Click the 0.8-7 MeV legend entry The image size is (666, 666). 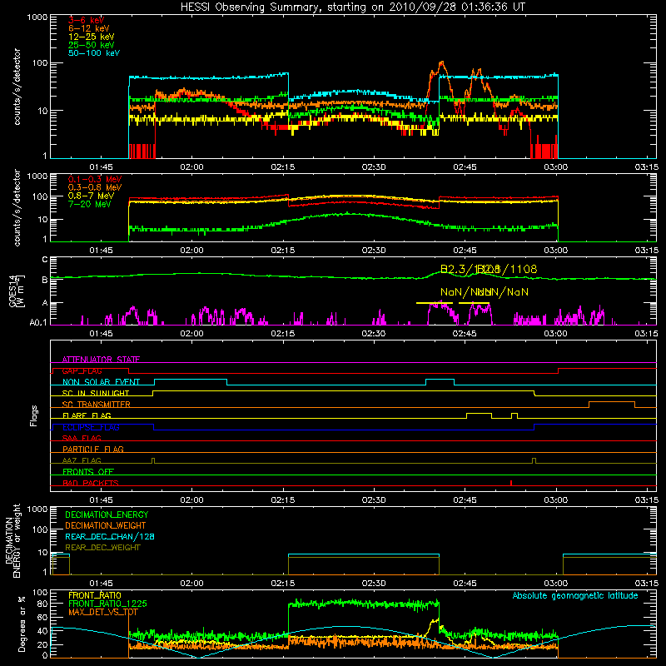tap(91, 196)
